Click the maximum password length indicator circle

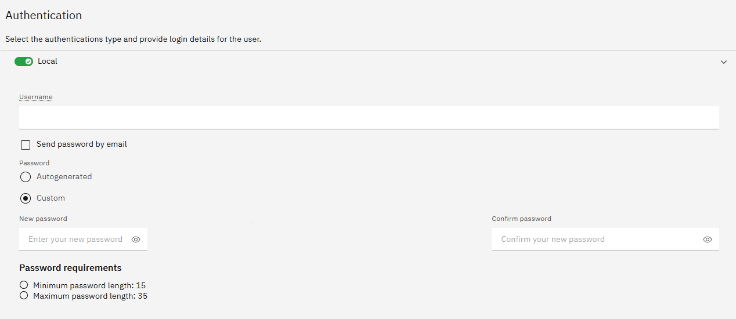point(24,296)
